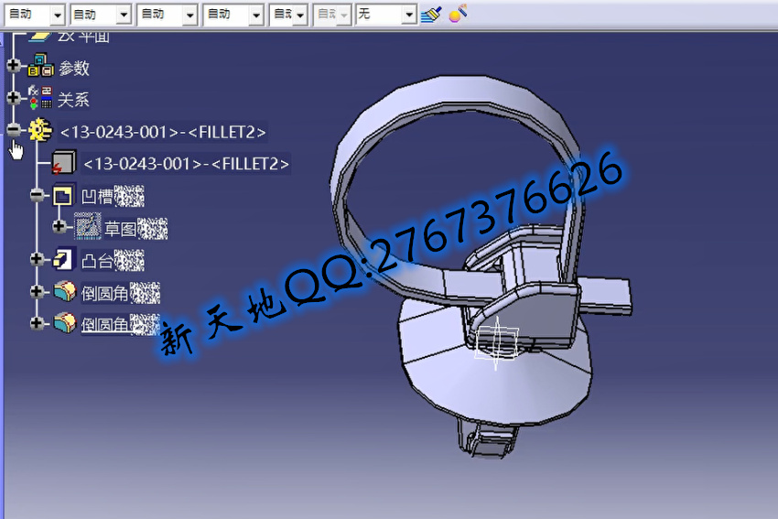Click the yellow gear body icon
This screenshot has width=778, height=519.
coord(39,131)
